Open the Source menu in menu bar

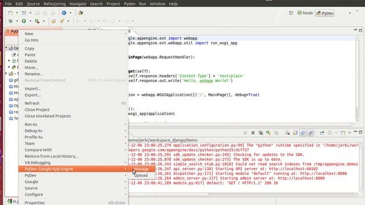pyautogui.click(x=33, y=4)
